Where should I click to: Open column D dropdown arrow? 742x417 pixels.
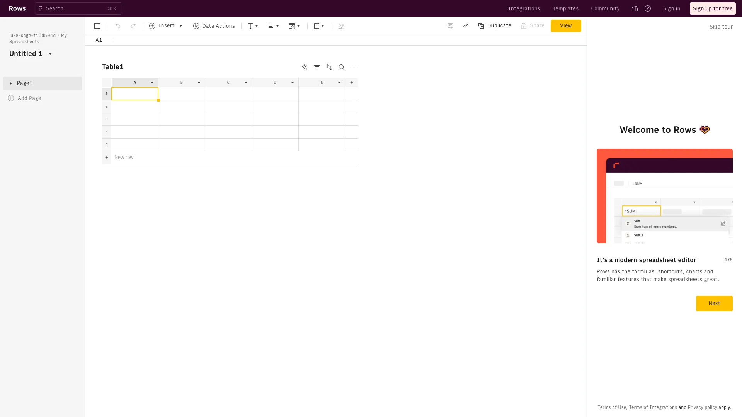point(293,83)
